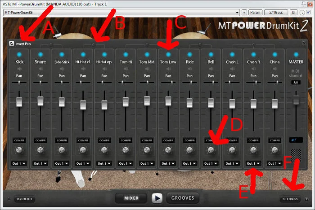Toggle the MASTER channel blue LED
Screen dimensions: 315x210
coord(296,54)
